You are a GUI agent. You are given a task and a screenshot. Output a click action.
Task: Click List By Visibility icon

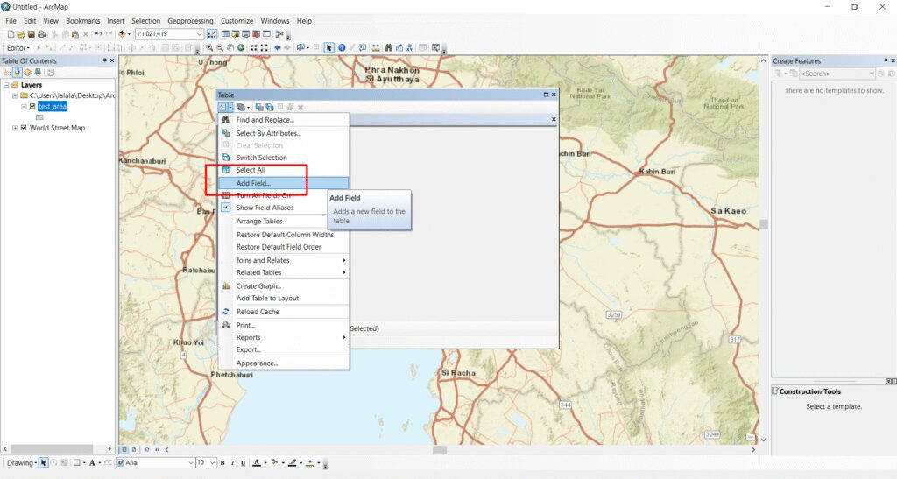pos(27,73)
